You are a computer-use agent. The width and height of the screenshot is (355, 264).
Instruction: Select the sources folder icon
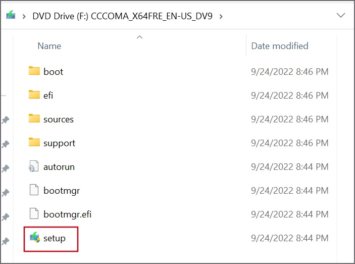34,118
